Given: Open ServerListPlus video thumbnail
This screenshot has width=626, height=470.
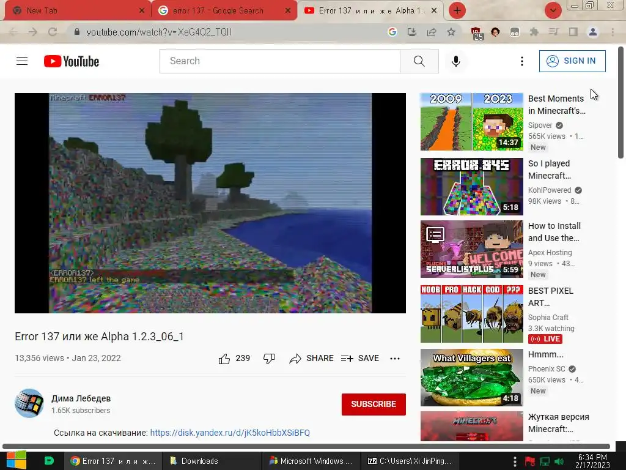Looking at the screenshot, I should pos(471,249).
